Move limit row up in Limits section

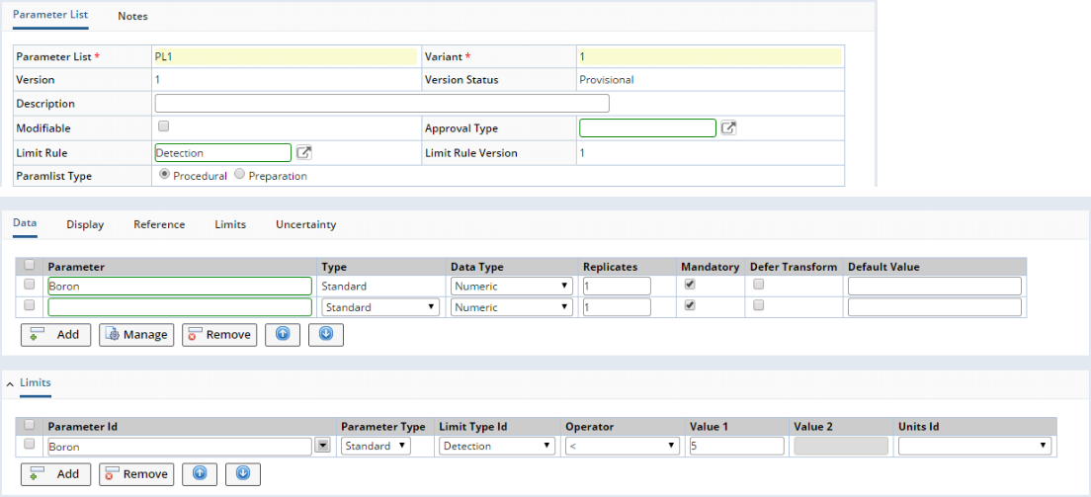(200, 473)
